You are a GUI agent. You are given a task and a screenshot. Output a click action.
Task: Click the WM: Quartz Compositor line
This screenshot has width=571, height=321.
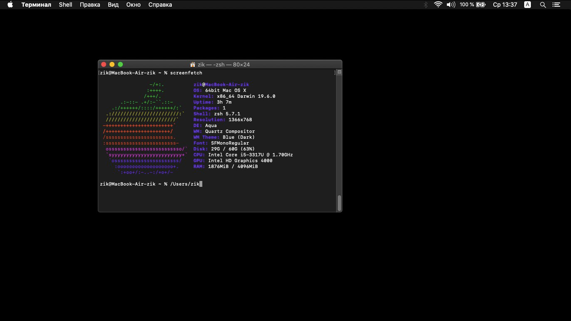[224, 131]
